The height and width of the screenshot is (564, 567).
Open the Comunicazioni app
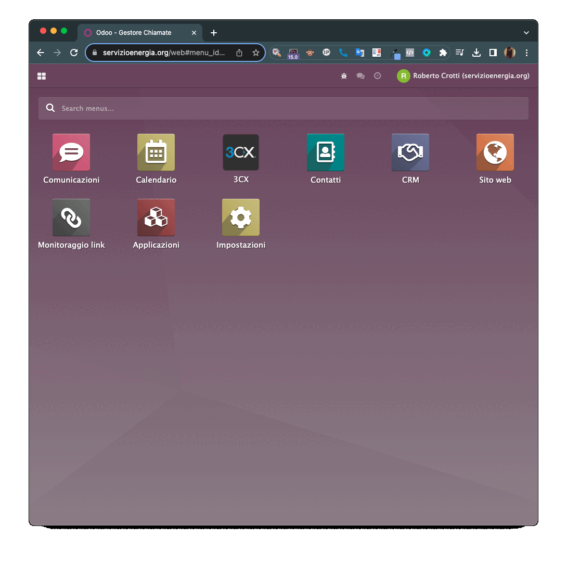71,152
